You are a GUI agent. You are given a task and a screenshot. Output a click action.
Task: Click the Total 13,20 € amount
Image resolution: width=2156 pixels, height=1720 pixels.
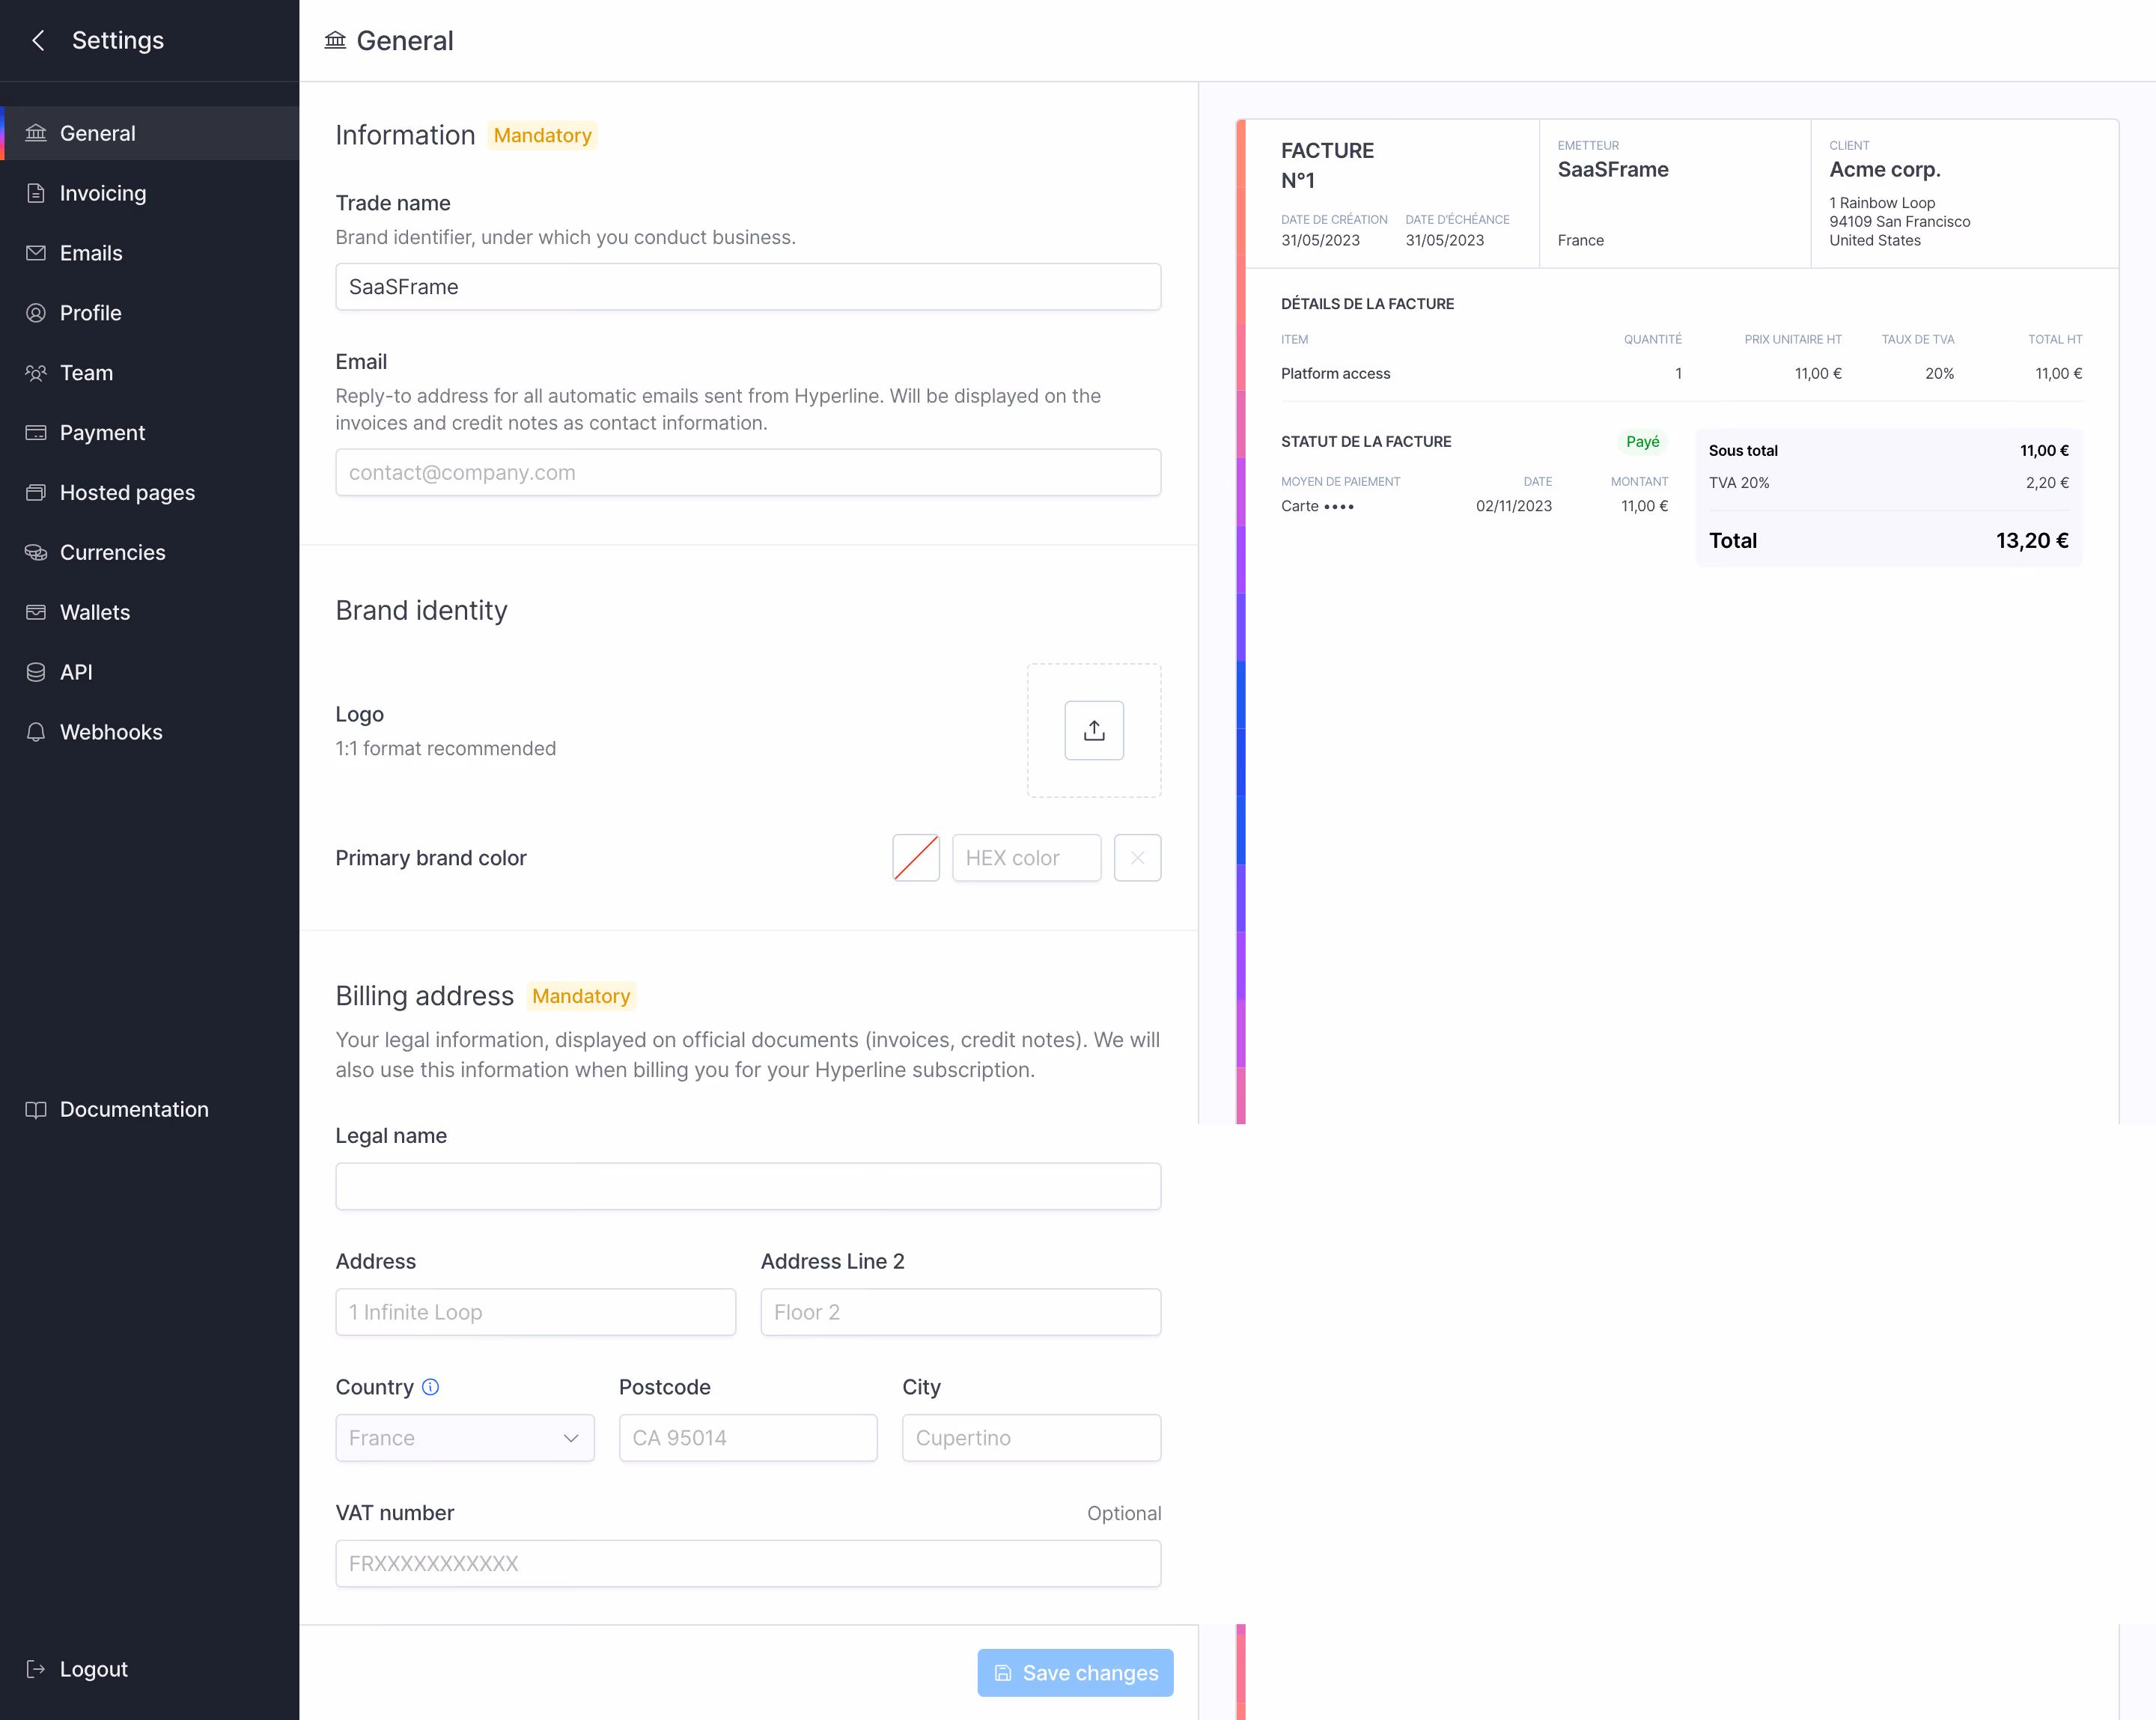click(2032, 541)
